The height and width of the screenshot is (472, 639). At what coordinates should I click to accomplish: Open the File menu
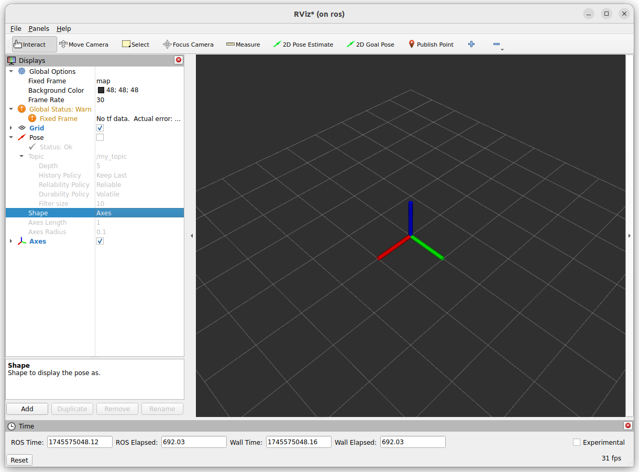[16, 28]
